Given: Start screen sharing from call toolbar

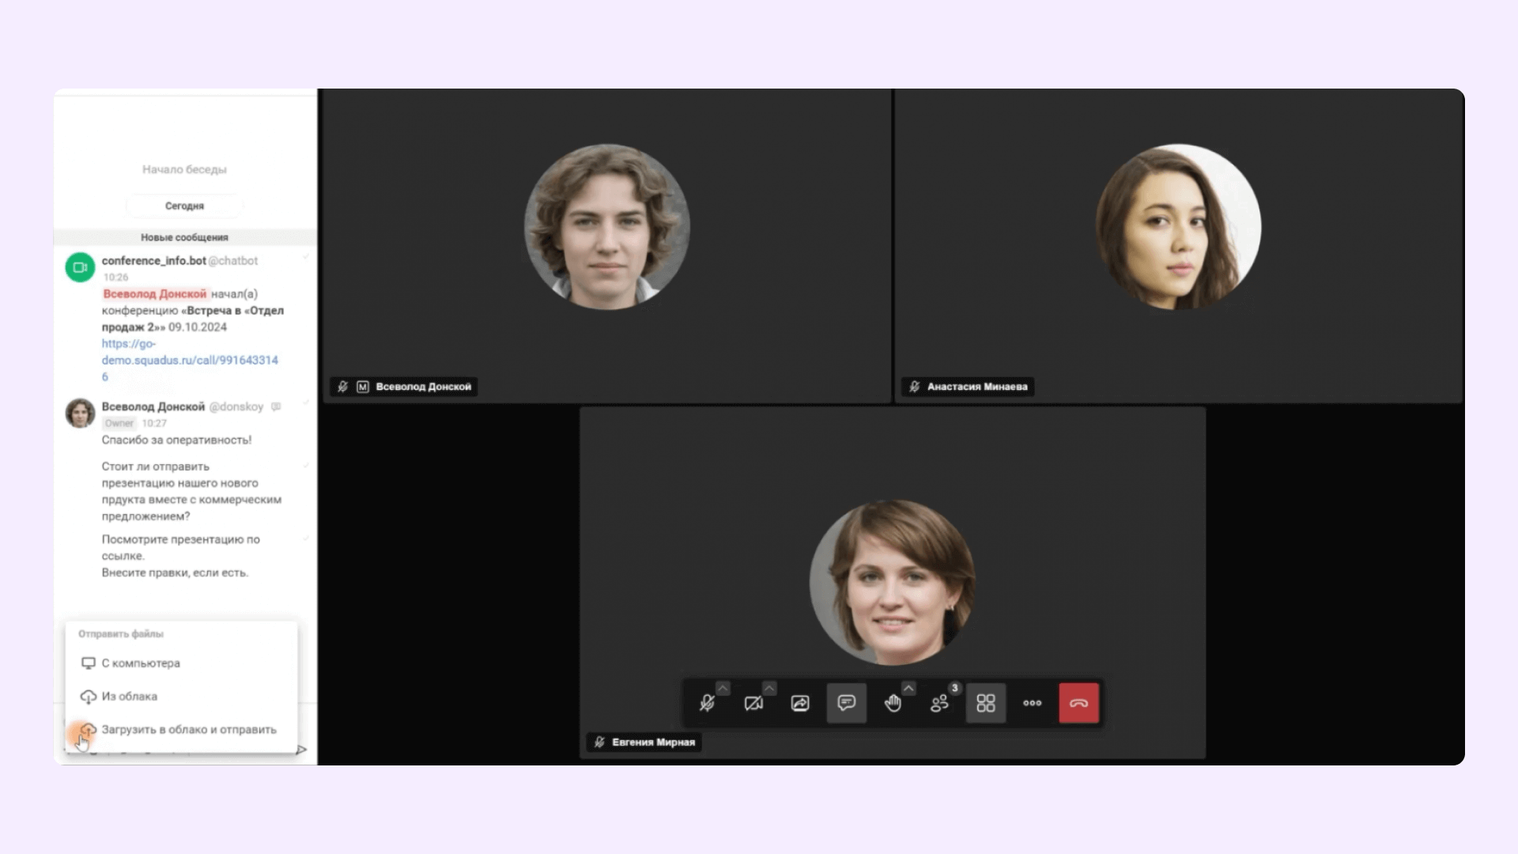Looking at the screenshot, I should pos(799,703).
